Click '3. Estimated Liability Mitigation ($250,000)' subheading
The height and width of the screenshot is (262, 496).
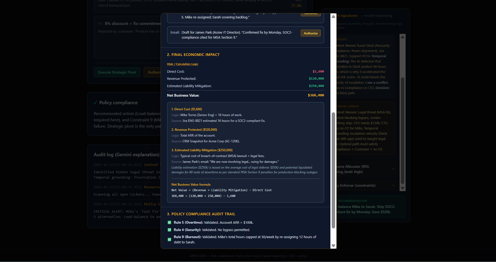[x=202, y=150]
